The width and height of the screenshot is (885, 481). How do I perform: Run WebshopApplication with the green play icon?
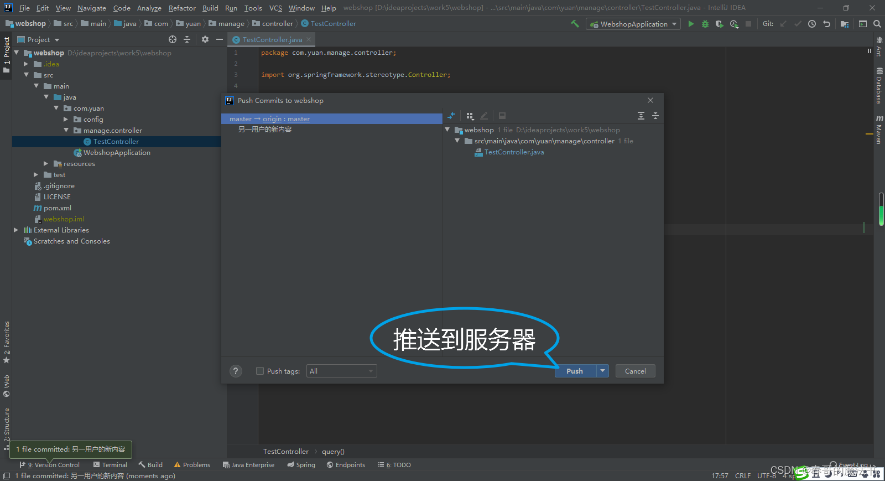(x=691, y=24)
